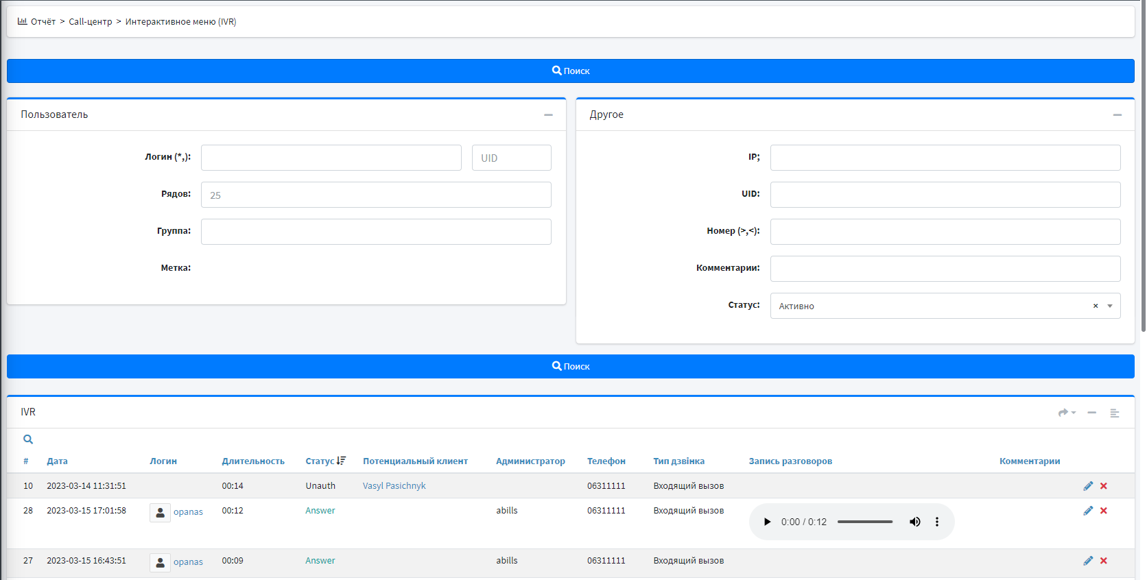Click the Call-центр breadcrumb

click(x=90, y=22)
